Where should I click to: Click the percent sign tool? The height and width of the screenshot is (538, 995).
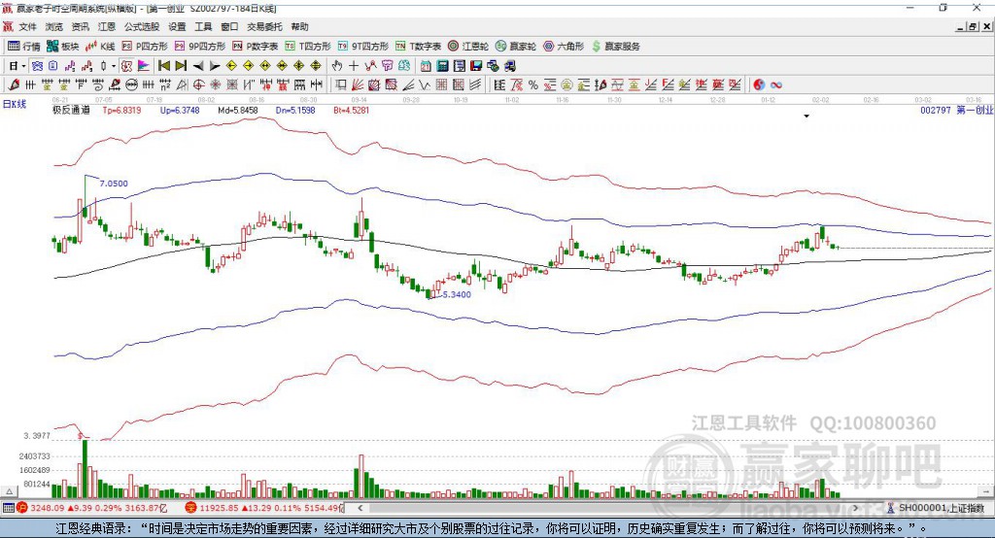[533, 85]
